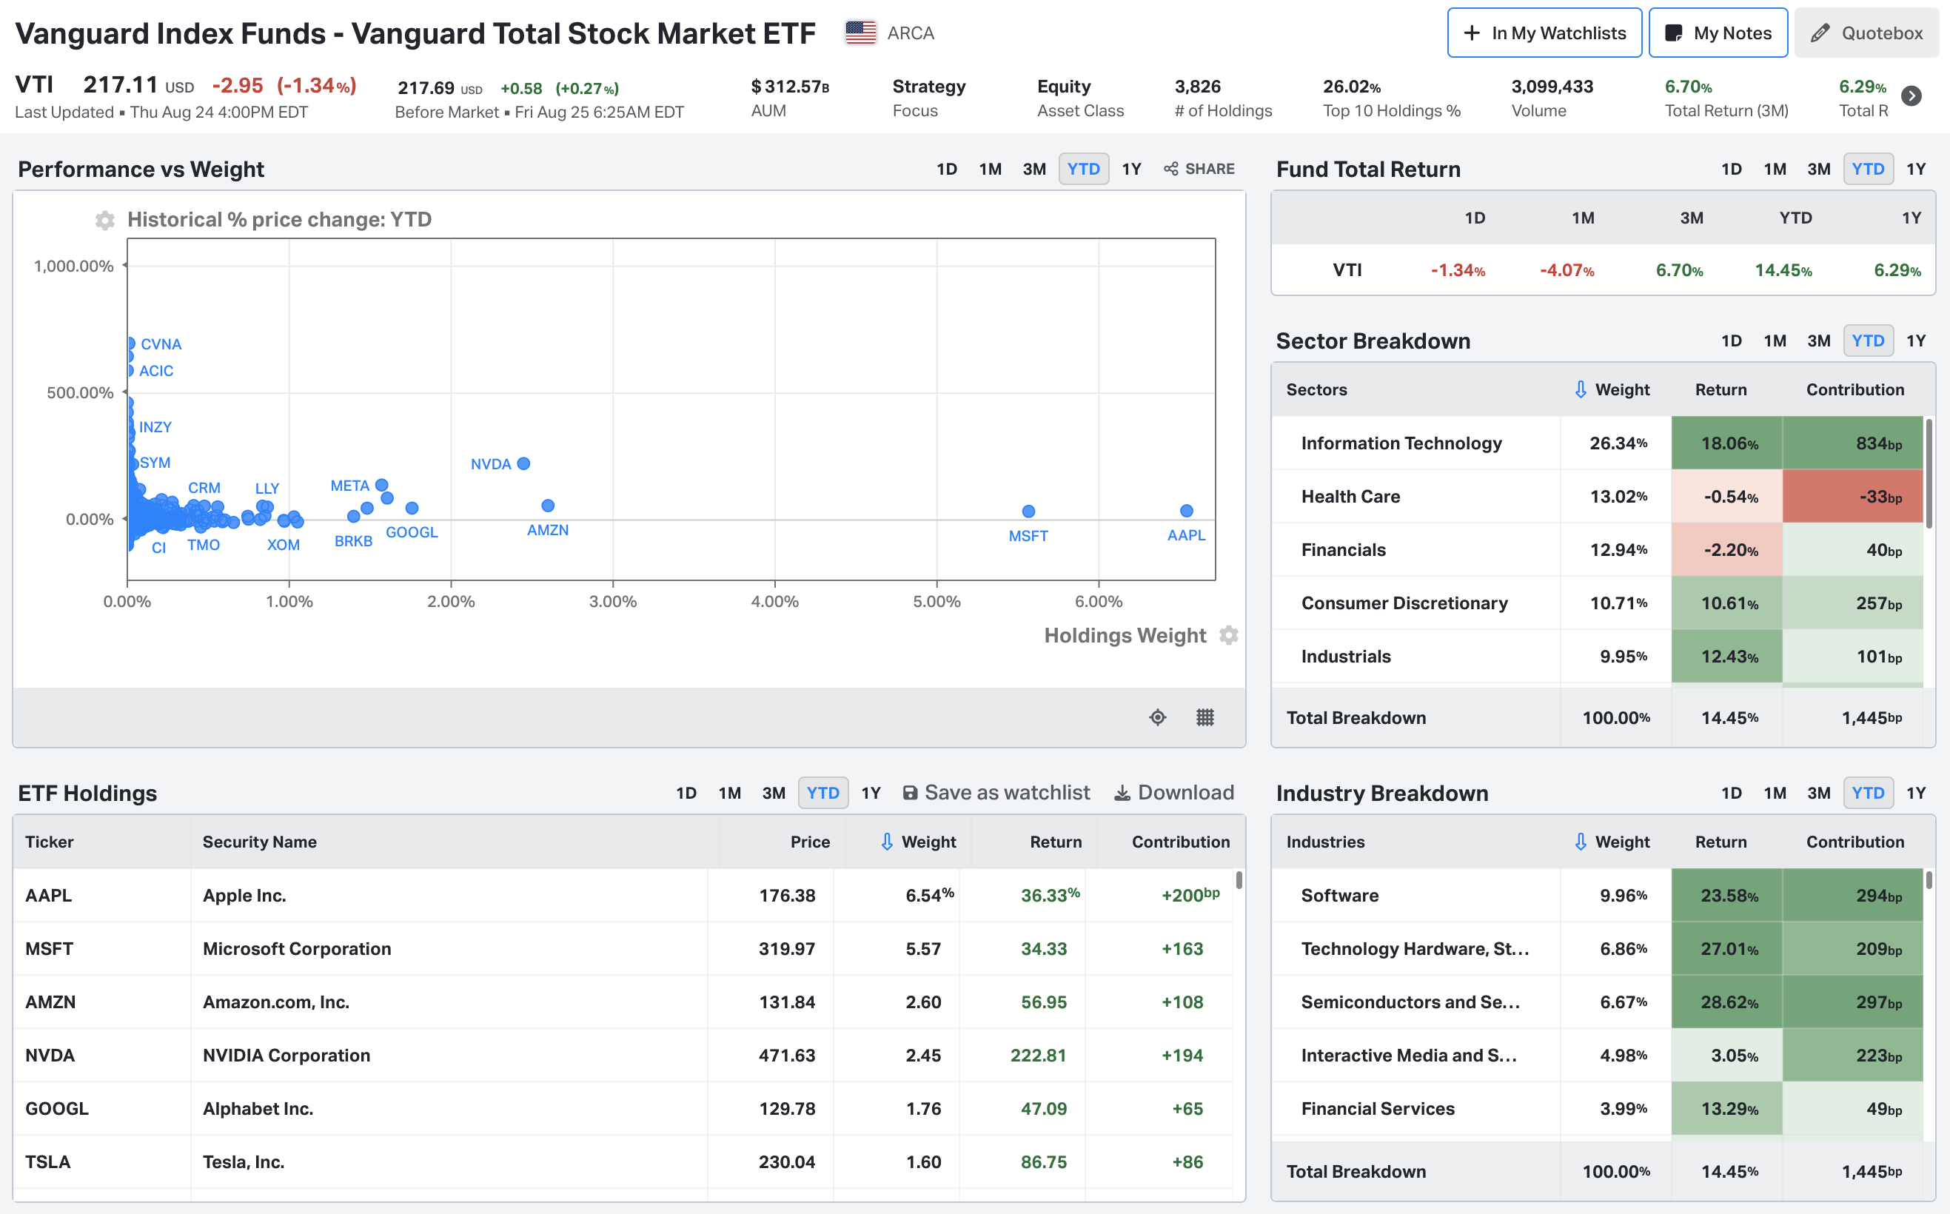The height and width of the screenshot is (1214, 1950).
Task: Open the gear settings beside Historical % price change
Action: [x=104, y=220]
